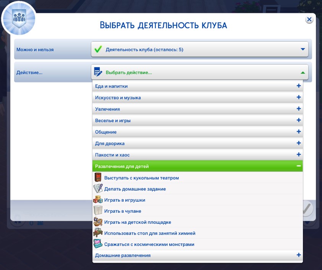Click the confirm checkmark button
322x270 pixels.
(x=307, y=209)
